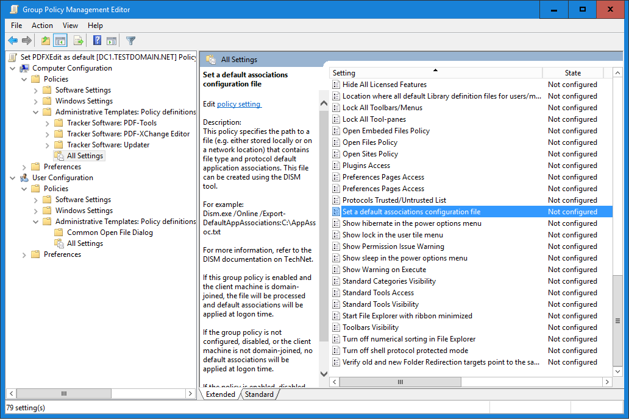Sort by the Setting column header
The image size is (629, 420).
tap(436, 73)
